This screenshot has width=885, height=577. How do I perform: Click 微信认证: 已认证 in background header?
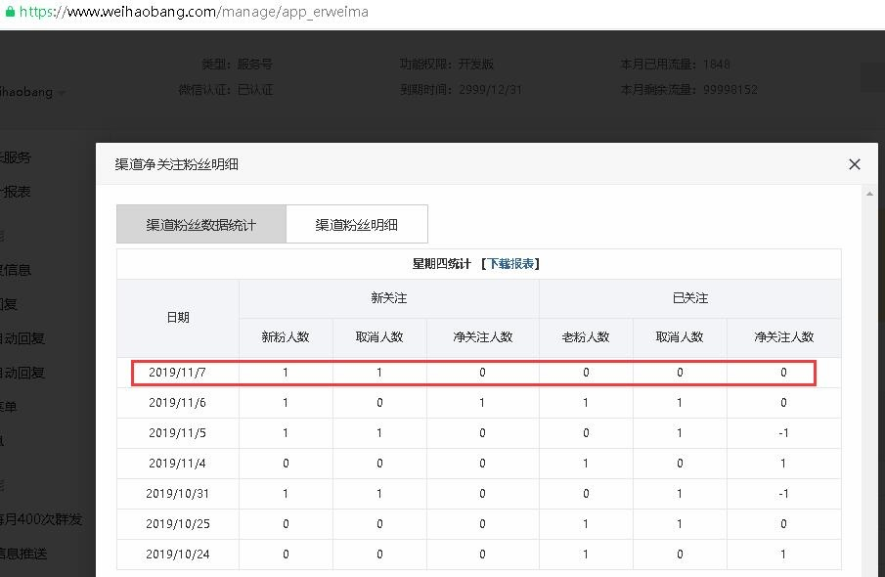coord(226,90)
